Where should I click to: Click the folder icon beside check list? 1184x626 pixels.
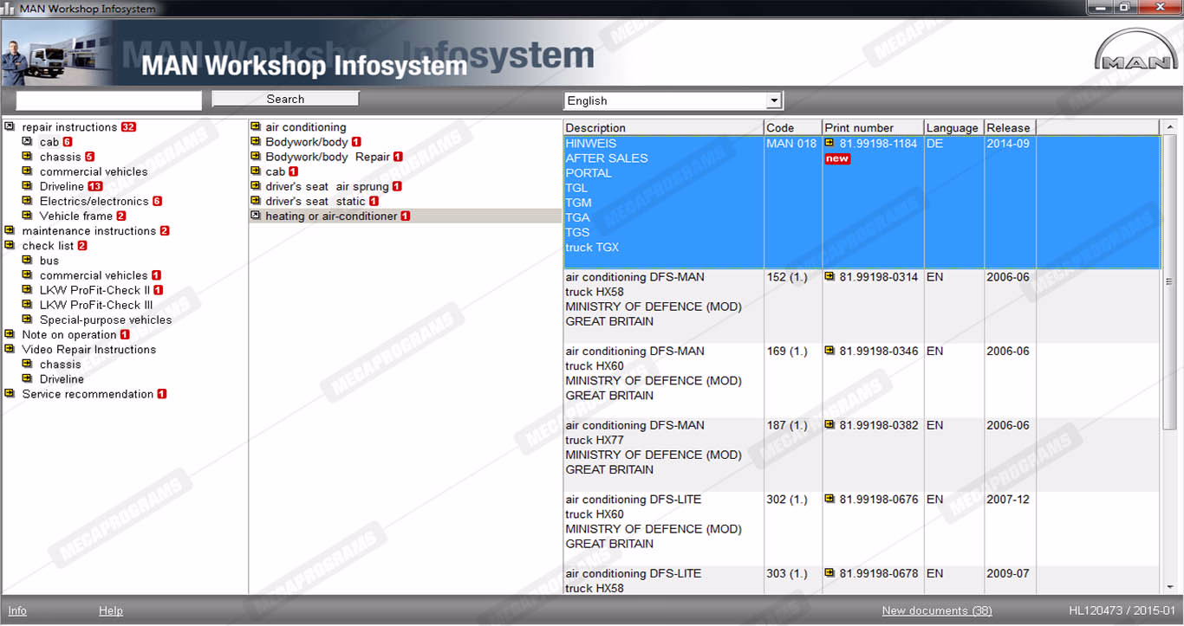point(10,245)
